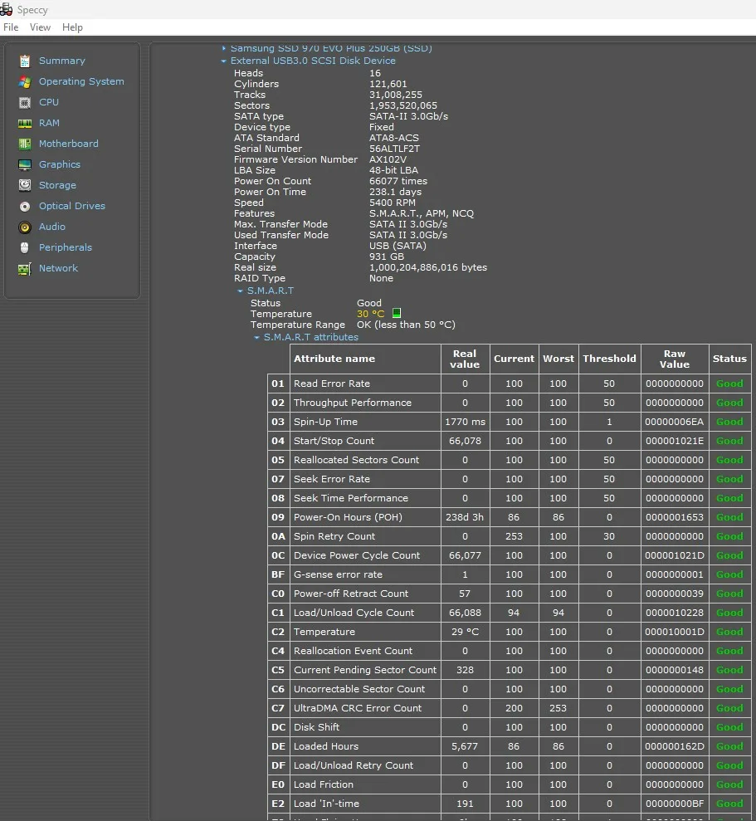Collapse the External USB3.0 SCSI Disk Device arrow
The height and width of the screenshot is (821, 756).
[x=223, y=61]
